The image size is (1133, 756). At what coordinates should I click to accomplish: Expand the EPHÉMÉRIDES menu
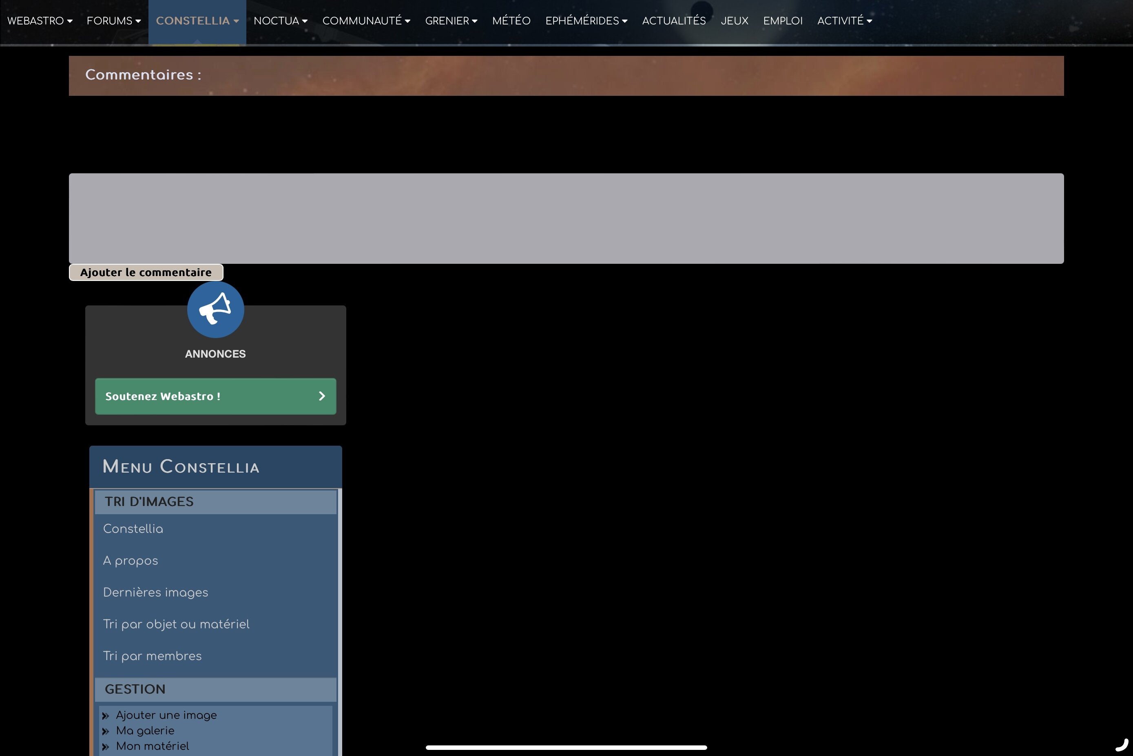coord(586,21)
